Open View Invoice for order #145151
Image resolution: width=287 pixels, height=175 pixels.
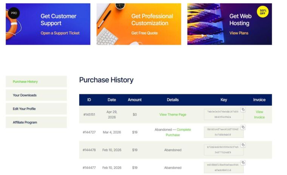(x=259, y=115)
